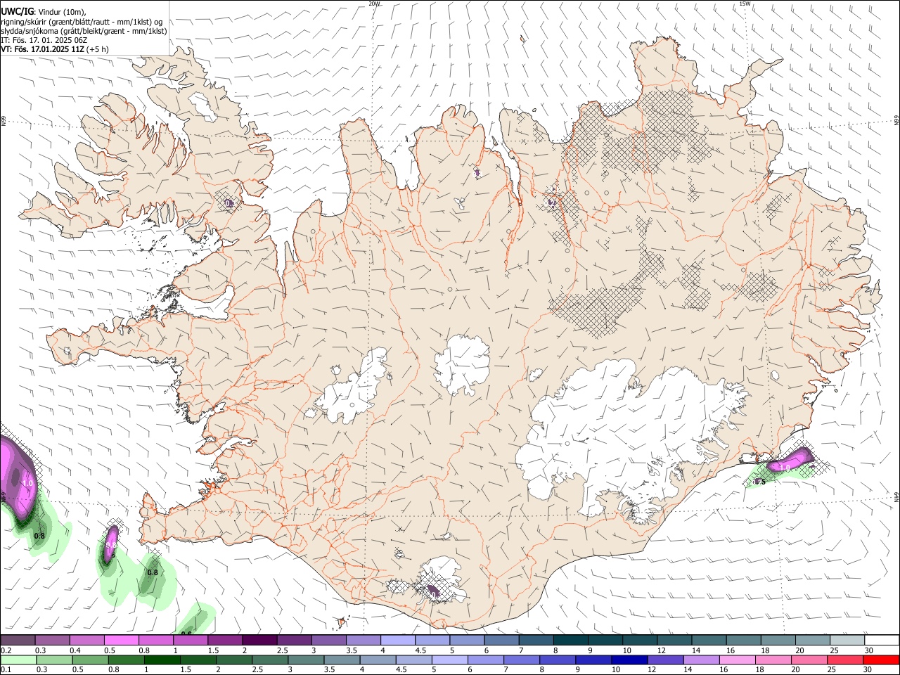Image resolution: width=900 pixels, height=675 pixels.
Task: Click the 'IT: Fös. 17. 01. 2025 06Z' line
Action: pos(44,40)
